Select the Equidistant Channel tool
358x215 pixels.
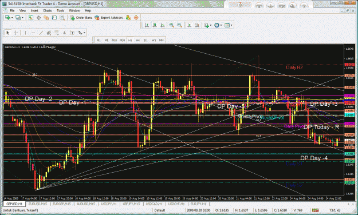49,33
